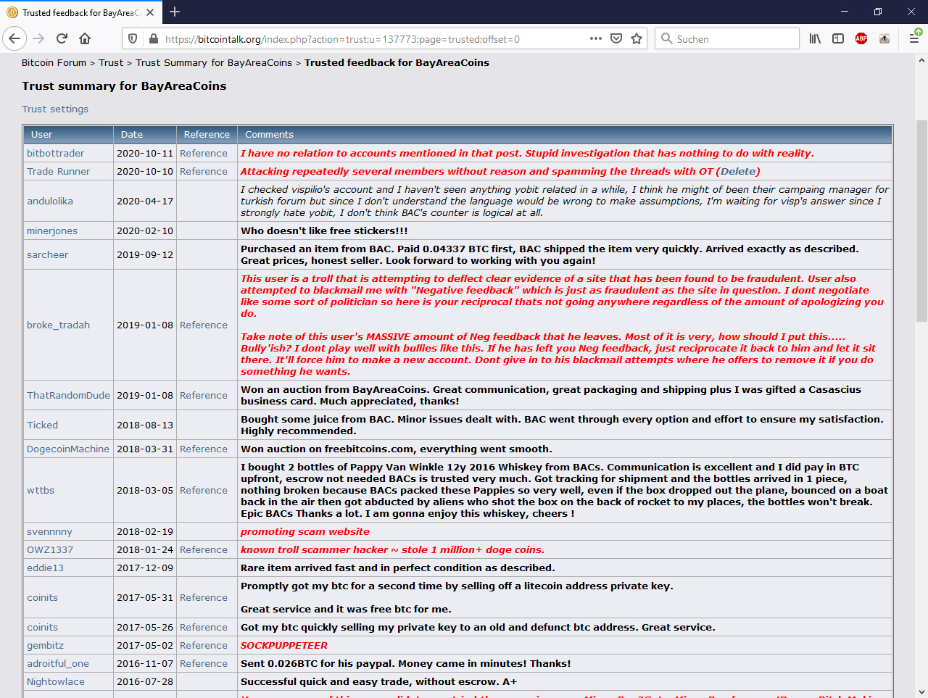
Task: Open the Reference link in wttbs's row
Action: pos(204,491)
